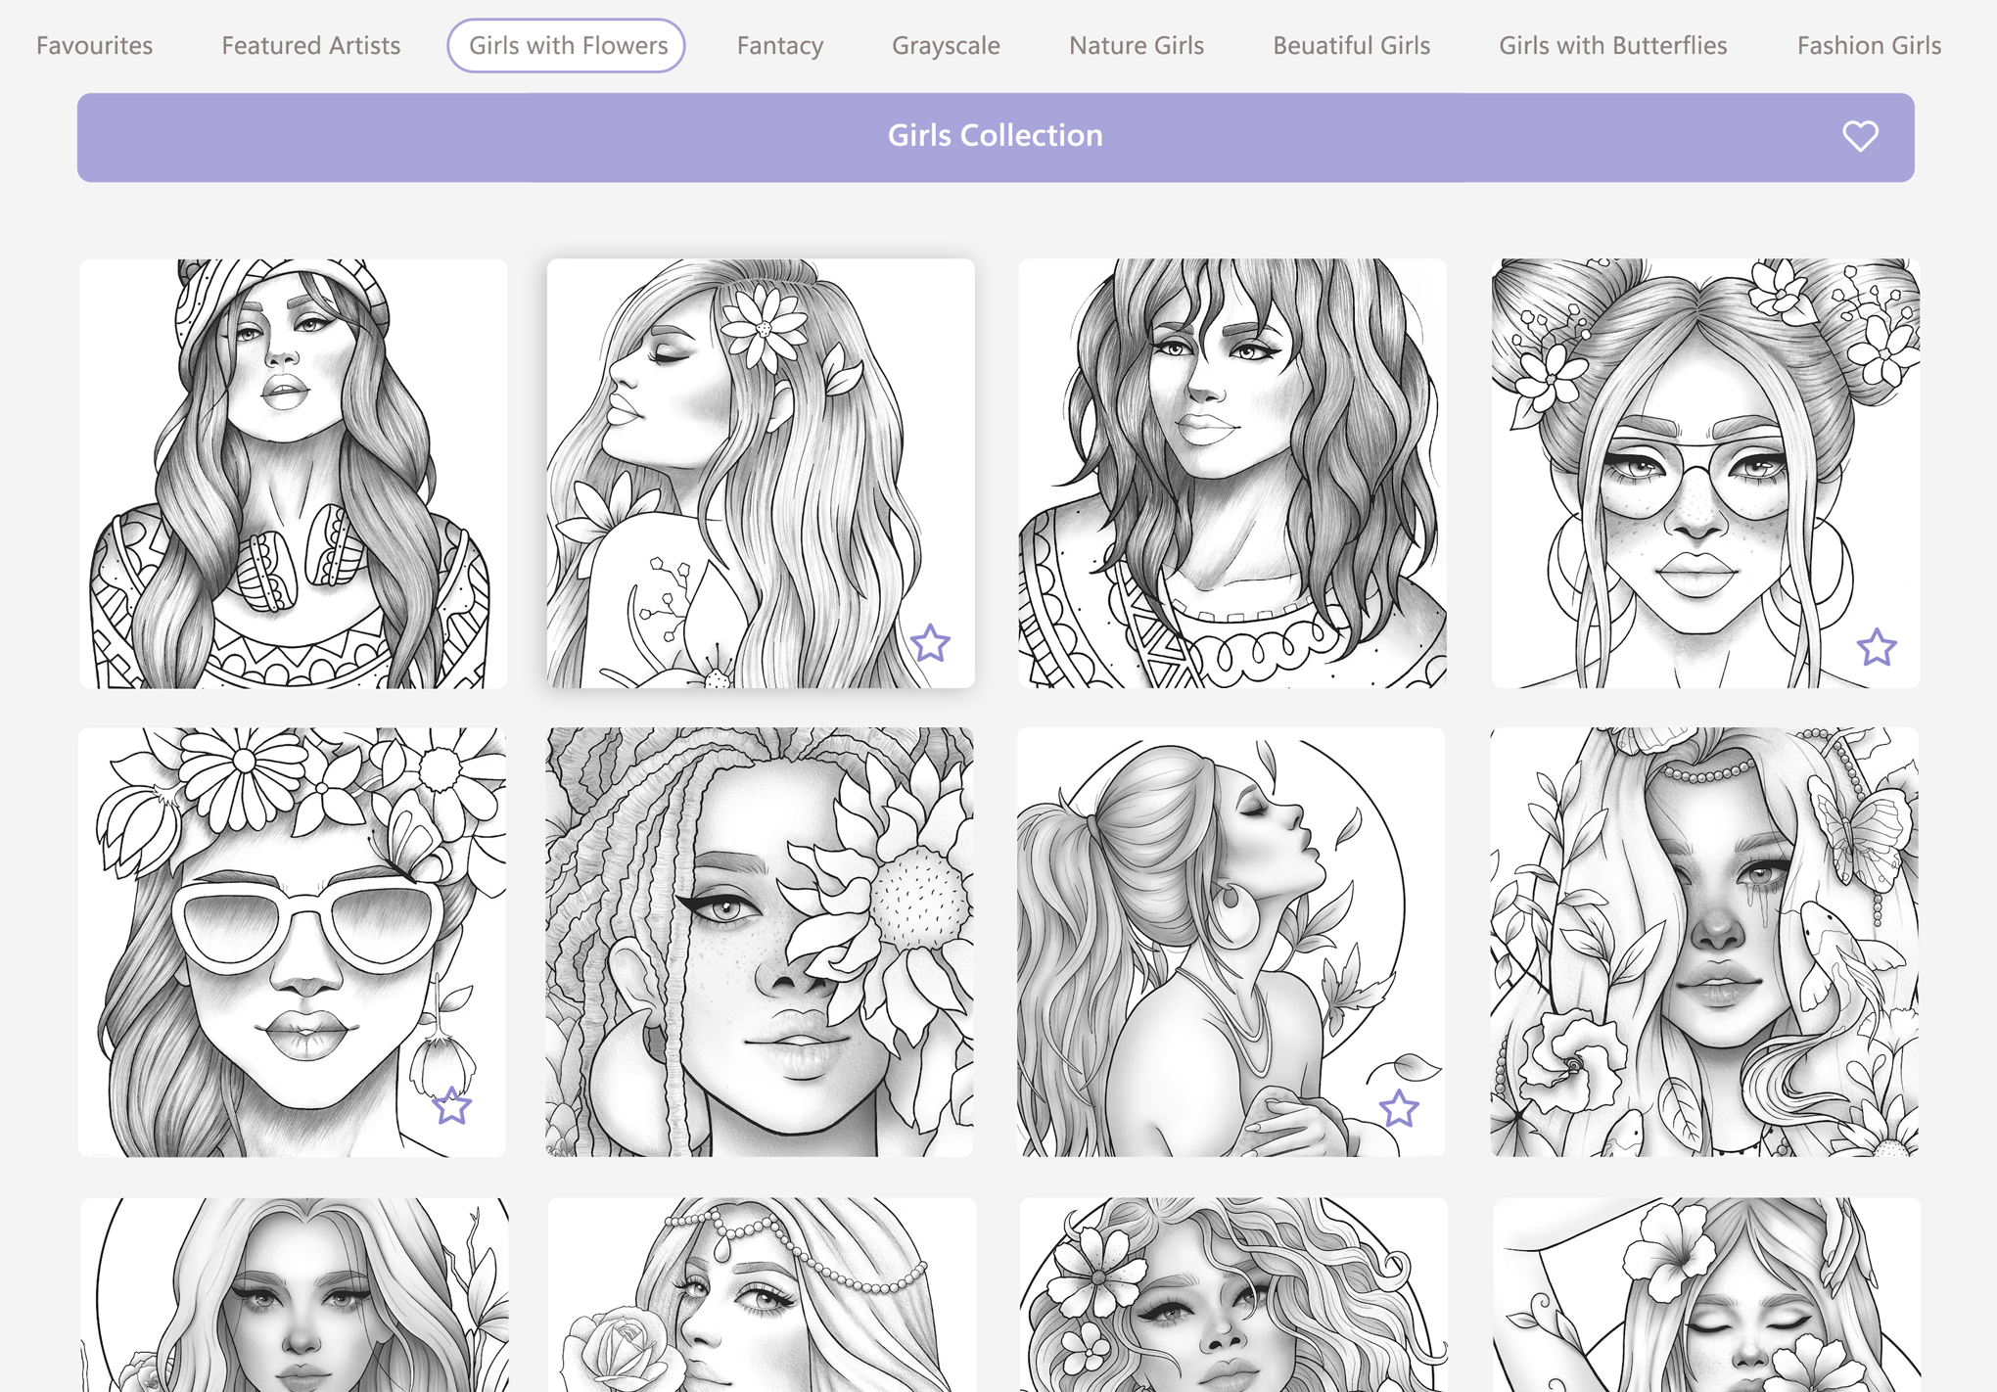Open the closed-eyes girl with hibiscus flower
Image resolution: width=1997 pixels, height=1392 pixels.
[x=1706, y=1295]
